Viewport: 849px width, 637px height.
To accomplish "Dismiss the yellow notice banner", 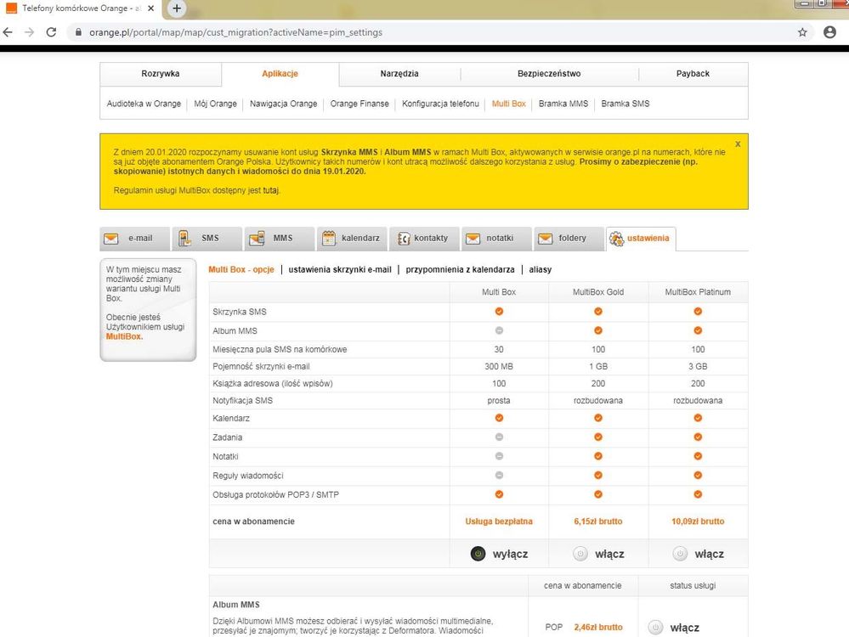I will pyautogui.click(x=738, y=144).
